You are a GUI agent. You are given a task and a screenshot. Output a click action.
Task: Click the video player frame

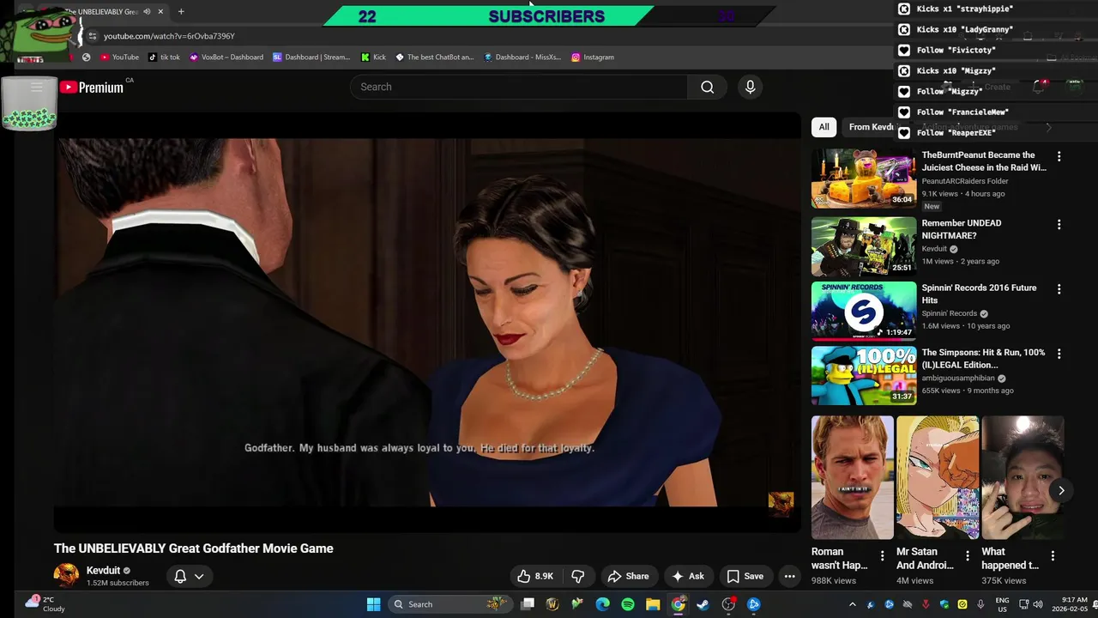point(427,323)
